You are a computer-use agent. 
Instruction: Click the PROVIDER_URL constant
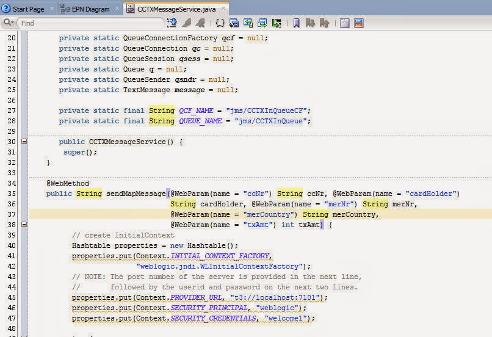[x=196, y=297]
